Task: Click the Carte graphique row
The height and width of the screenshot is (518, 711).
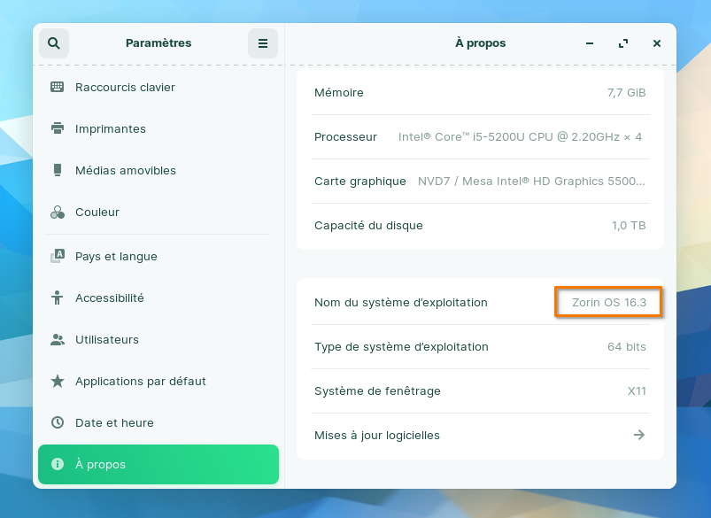Action: tap(480, 182)
